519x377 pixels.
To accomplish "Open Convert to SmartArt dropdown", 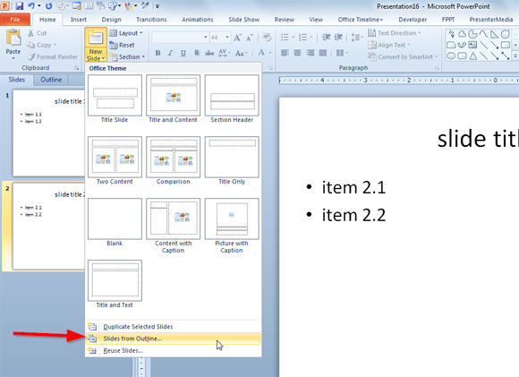I will pyautogui.click(x=403, y=57).
